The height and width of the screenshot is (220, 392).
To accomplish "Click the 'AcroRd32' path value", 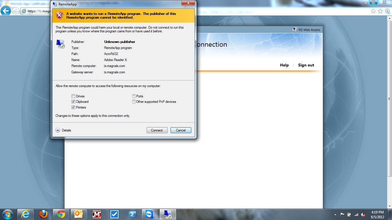I will [111, 54].
